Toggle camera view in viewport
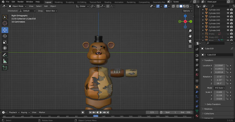The width and height of the screenshot is (235, 122). [x=190, y=41]
